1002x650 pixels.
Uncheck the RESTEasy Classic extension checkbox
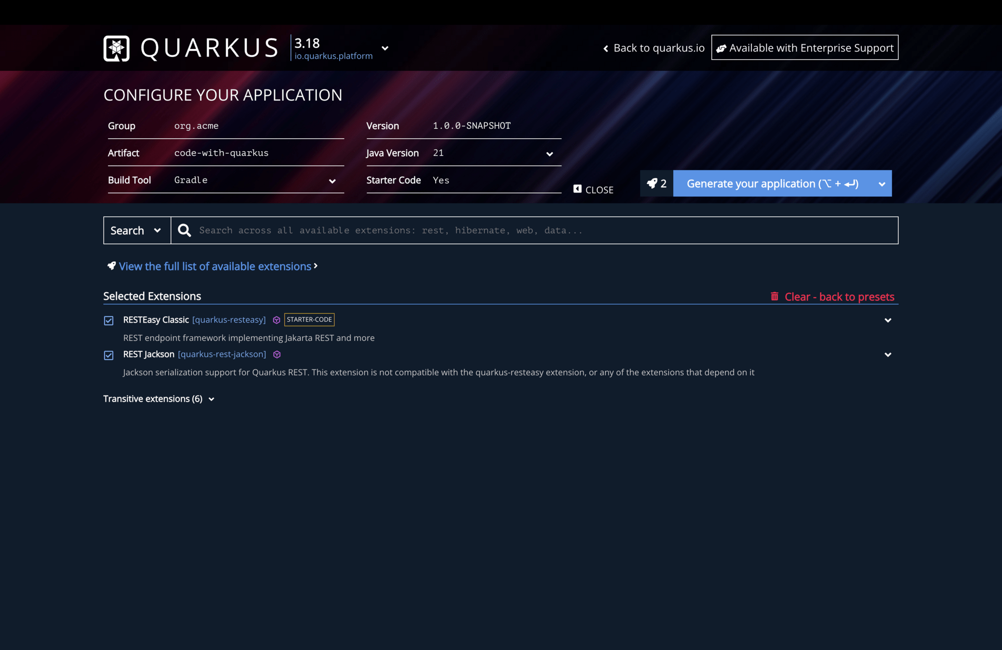pos(109,321)
